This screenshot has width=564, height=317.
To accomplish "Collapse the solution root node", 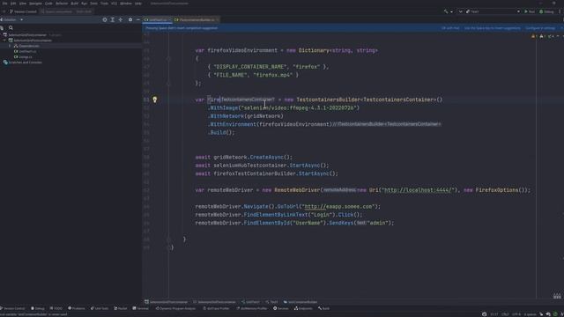I will (x=2, y=35).
